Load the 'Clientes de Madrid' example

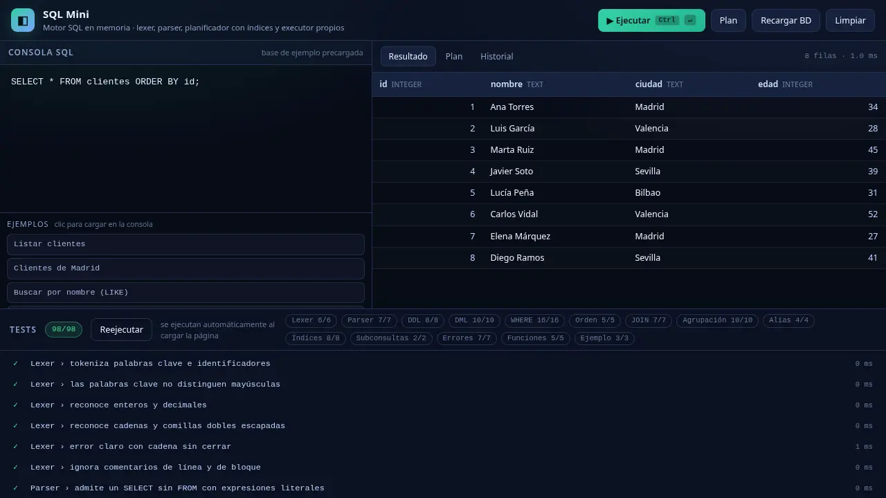[x=186, y=268]
